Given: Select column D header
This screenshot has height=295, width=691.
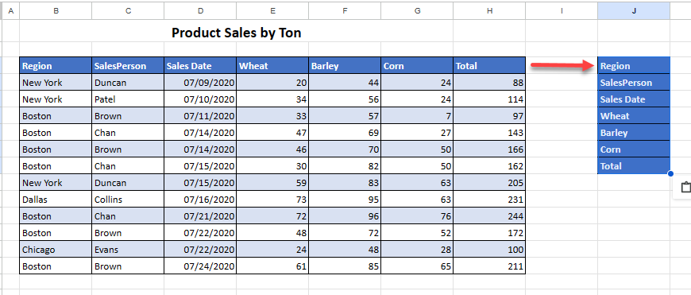Looking at the screenshot, I should coord(200,11).
